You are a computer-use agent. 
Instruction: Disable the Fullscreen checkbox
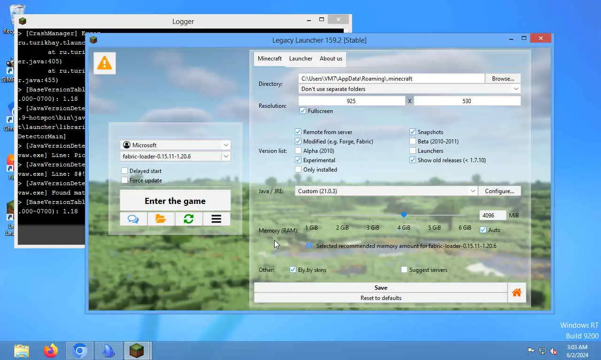pos(303,111)
